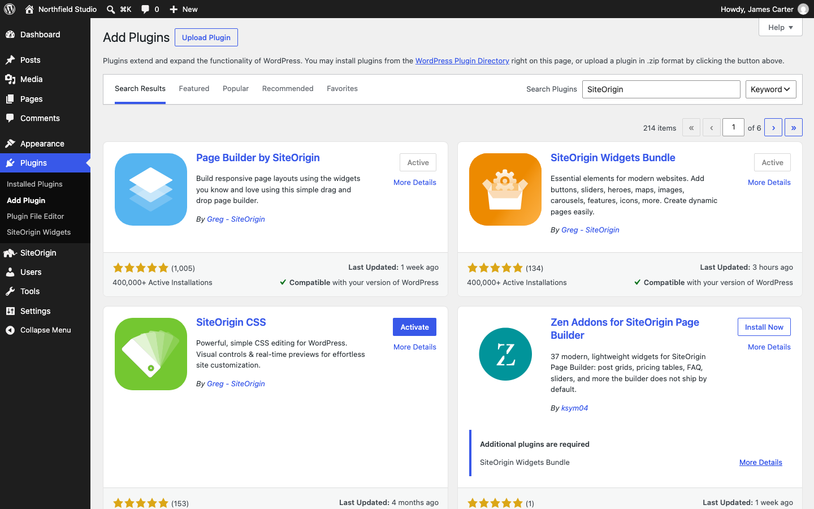
Task: Click SiteOrigin CSS plugin thumbnail
Action: pos(151,354)
